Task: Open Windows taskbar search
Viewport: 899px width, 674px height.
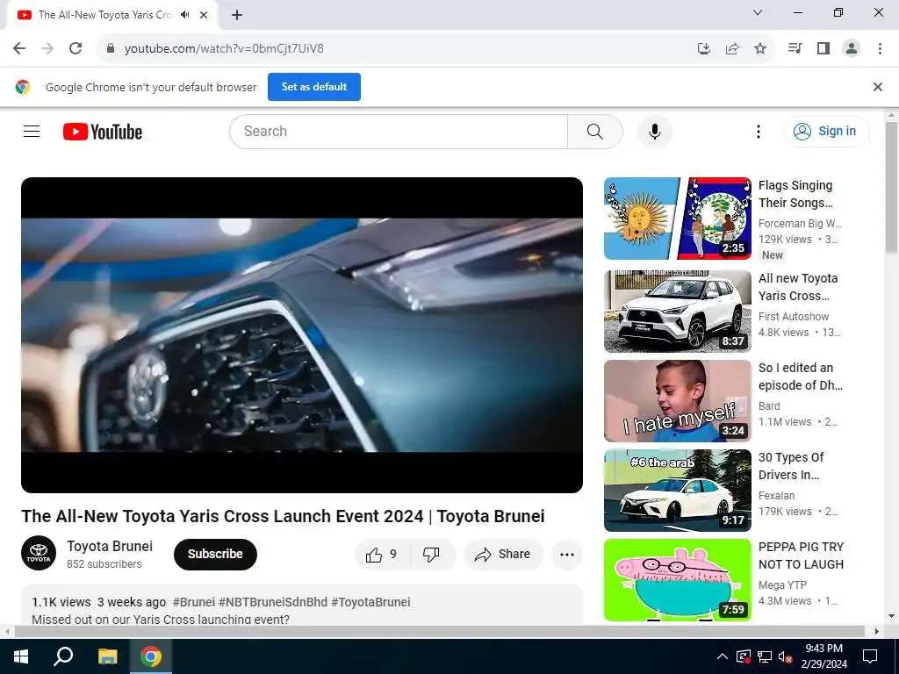Action: (63, 656)
